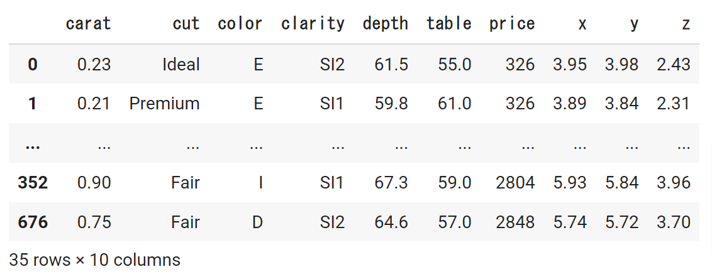Click the 'carat' column header
This screenshot has width=712, height=279.
pyautogui.click(x=88, y=24)
